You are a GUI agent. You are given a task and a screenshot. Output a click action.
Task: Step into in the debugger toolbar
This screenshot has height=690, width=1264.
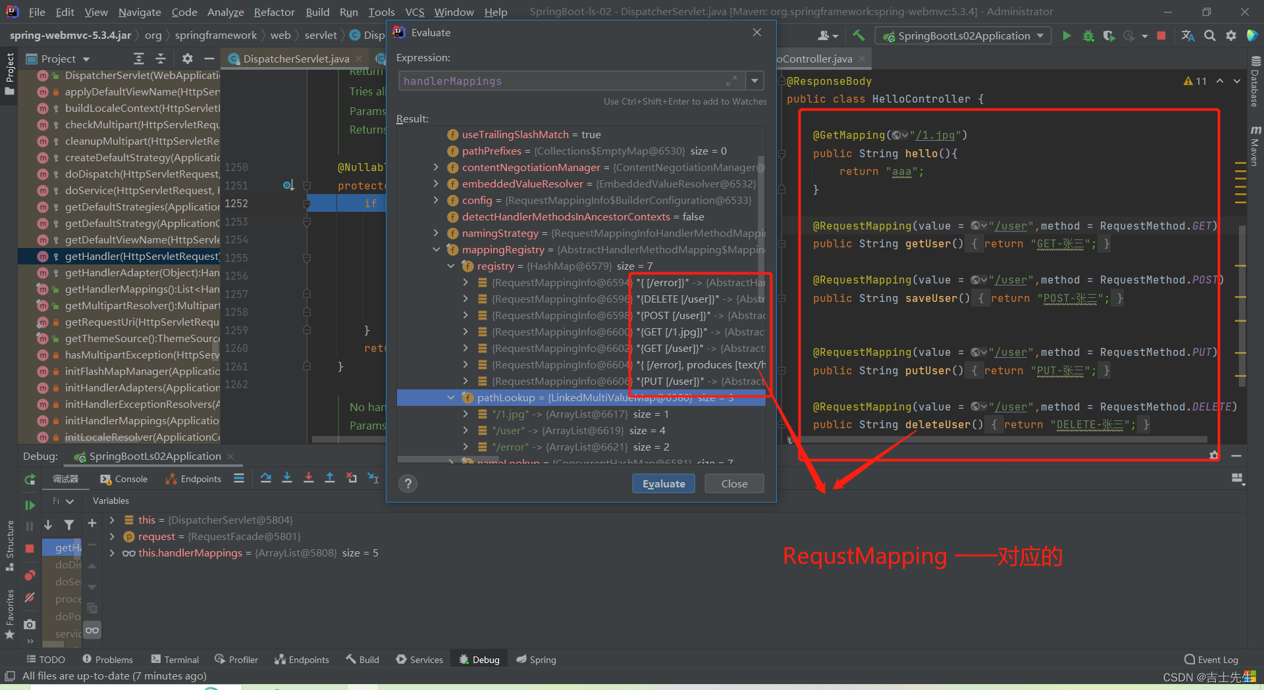point(287,478)
